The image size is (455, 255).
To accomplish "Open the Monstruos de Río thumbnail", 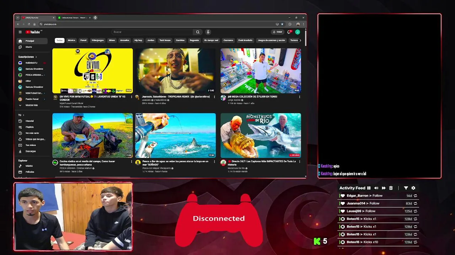I will pyautogui.click(x=261, y=135).
